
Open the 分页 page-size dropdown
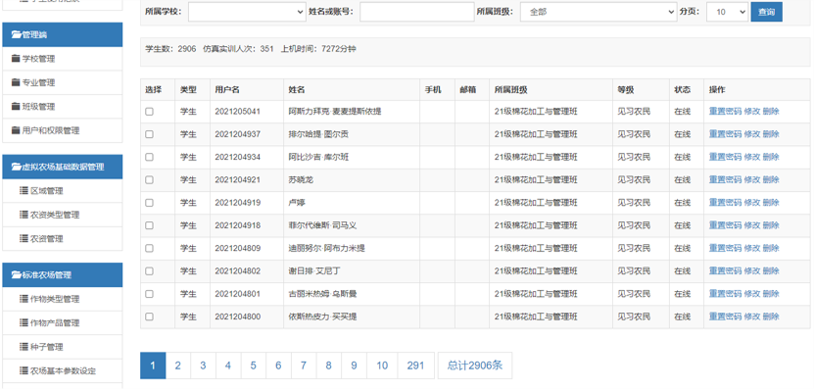click(x=727, y=12)
